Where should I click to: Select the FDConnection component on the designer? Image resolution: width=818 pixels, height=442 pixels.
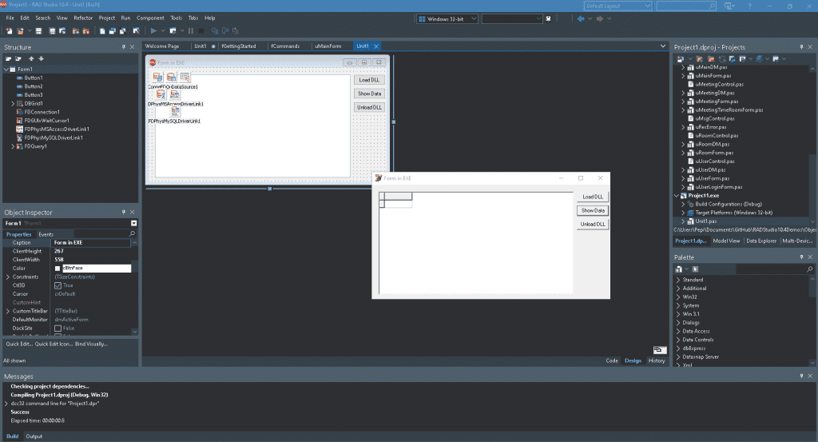(157, 78)
